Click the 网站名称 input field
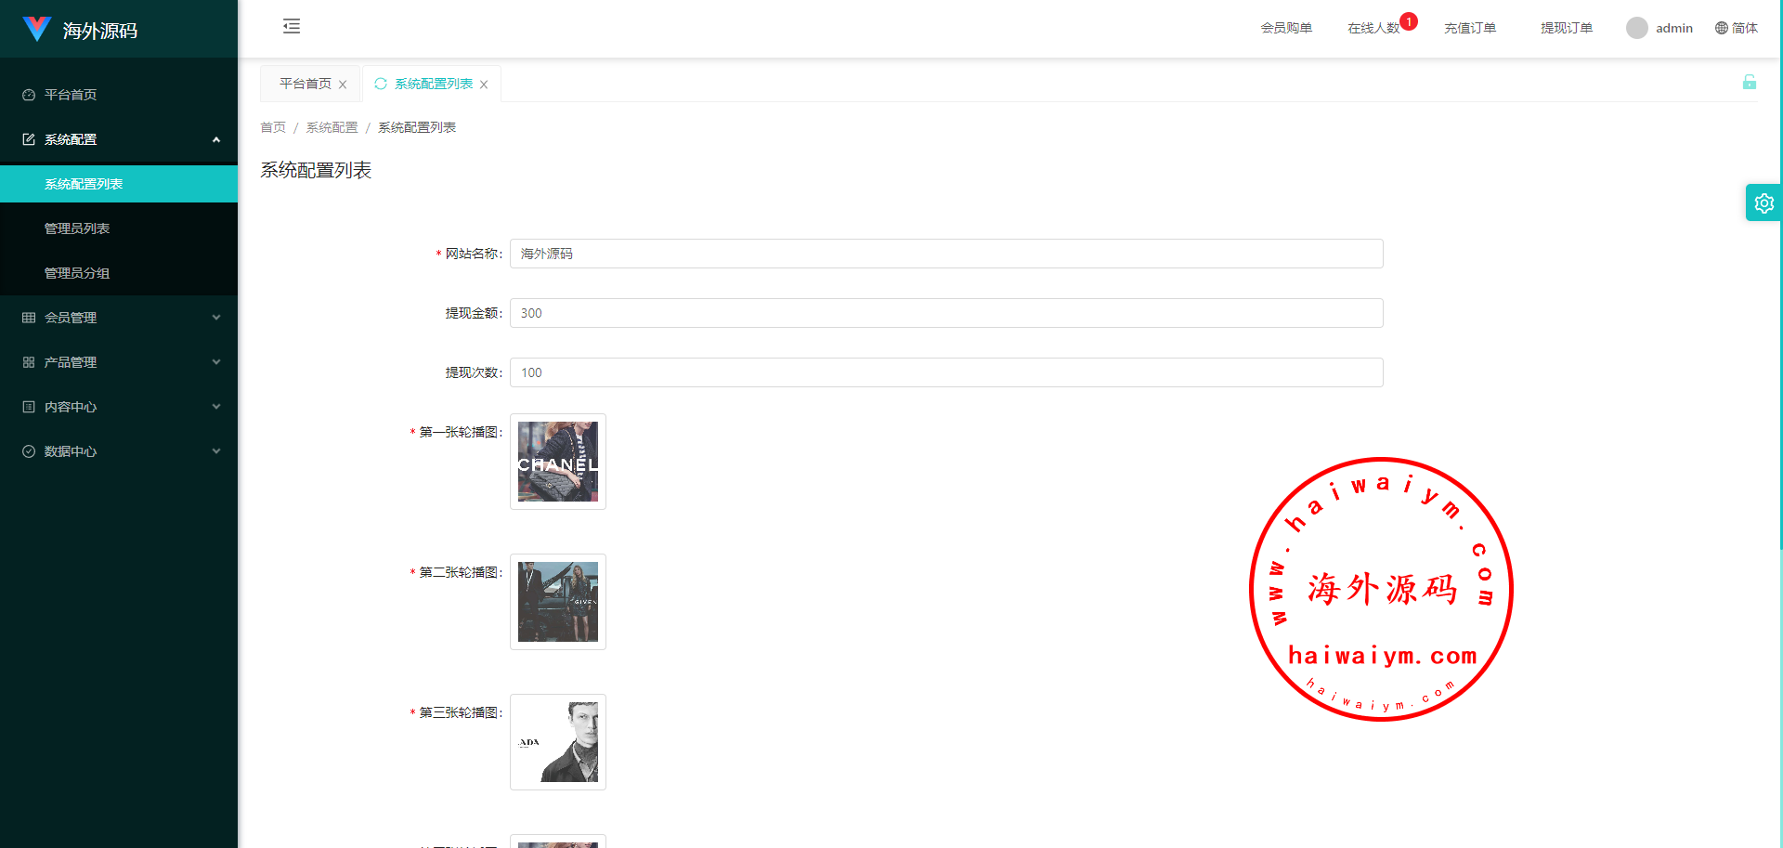The image size is (1783, 848). pos(945,254)
